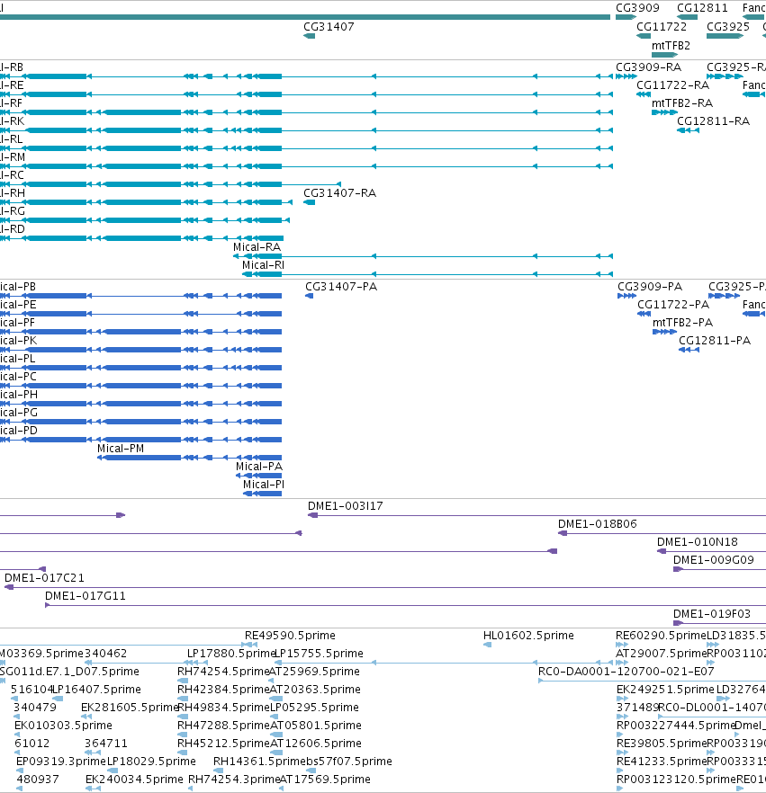Select EST label AT05801.5prime

coord(316,726)
